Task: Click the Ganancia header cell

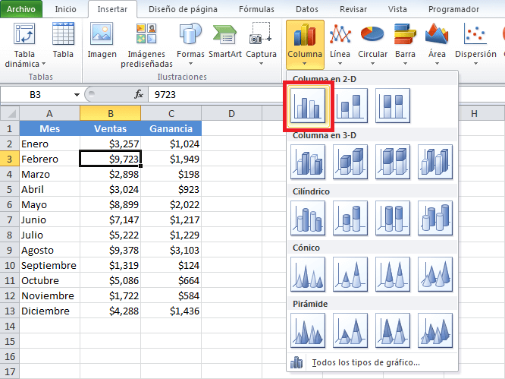Action: tap(171, 128)
